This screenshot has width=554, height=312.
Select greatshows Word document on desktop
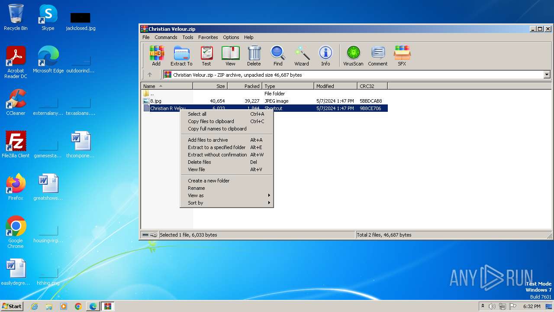(48, 187)
